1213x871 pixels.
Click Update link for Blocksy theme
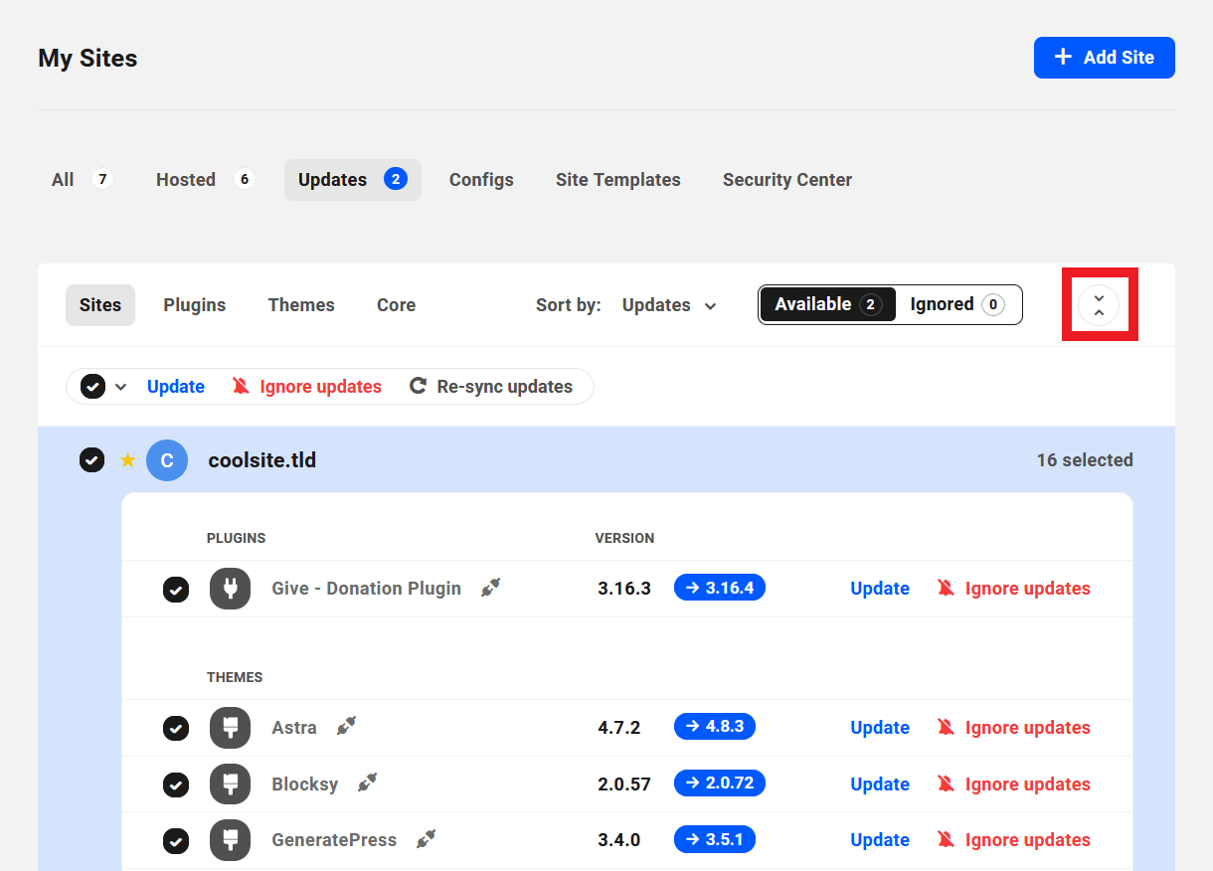[879, 784]
